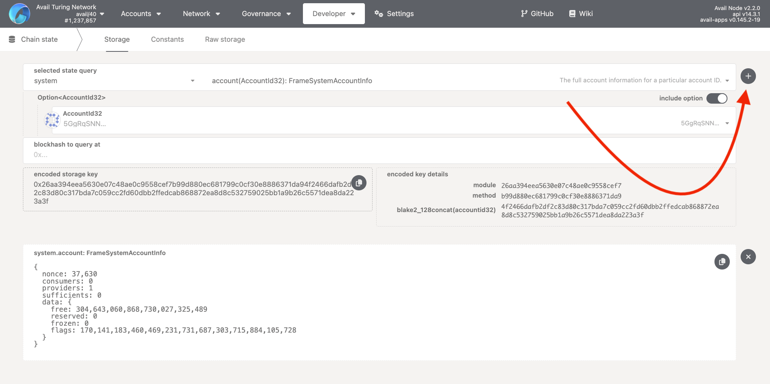
Task: Switch to the Constants tab
Action: 167,39
